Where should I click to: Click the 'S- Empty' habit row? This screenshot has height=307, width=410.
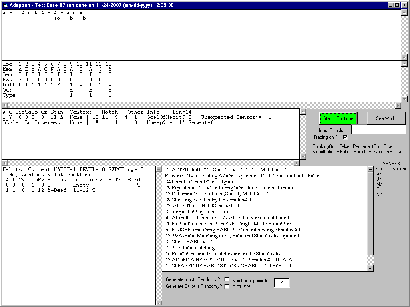73,185
